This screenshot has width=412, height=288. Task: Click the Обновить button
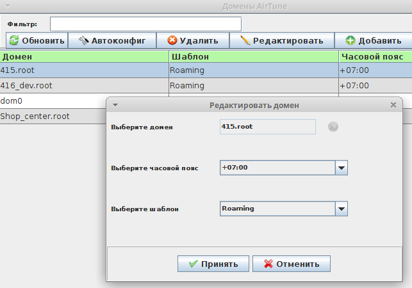click(37, 40)
